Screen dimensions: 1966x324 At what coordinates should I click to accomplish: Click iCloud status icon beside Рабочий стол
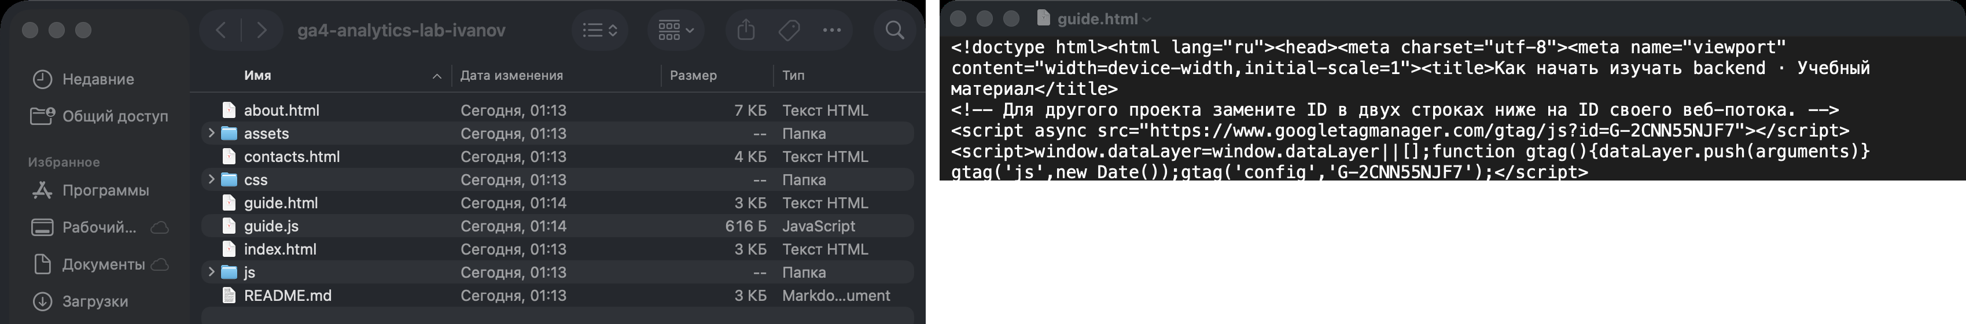click(x=160, y=228)
